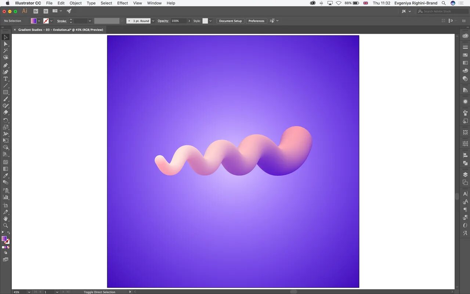This screenshot has width=470, height=294.
Task: Select the Mesh tool
Action: coord(6,162)
